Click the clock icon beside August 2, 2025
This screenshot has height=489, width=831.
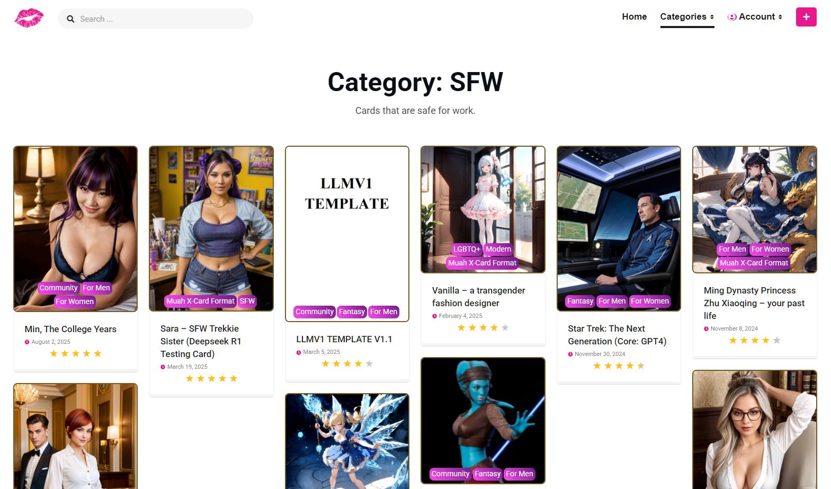(27, 342)
